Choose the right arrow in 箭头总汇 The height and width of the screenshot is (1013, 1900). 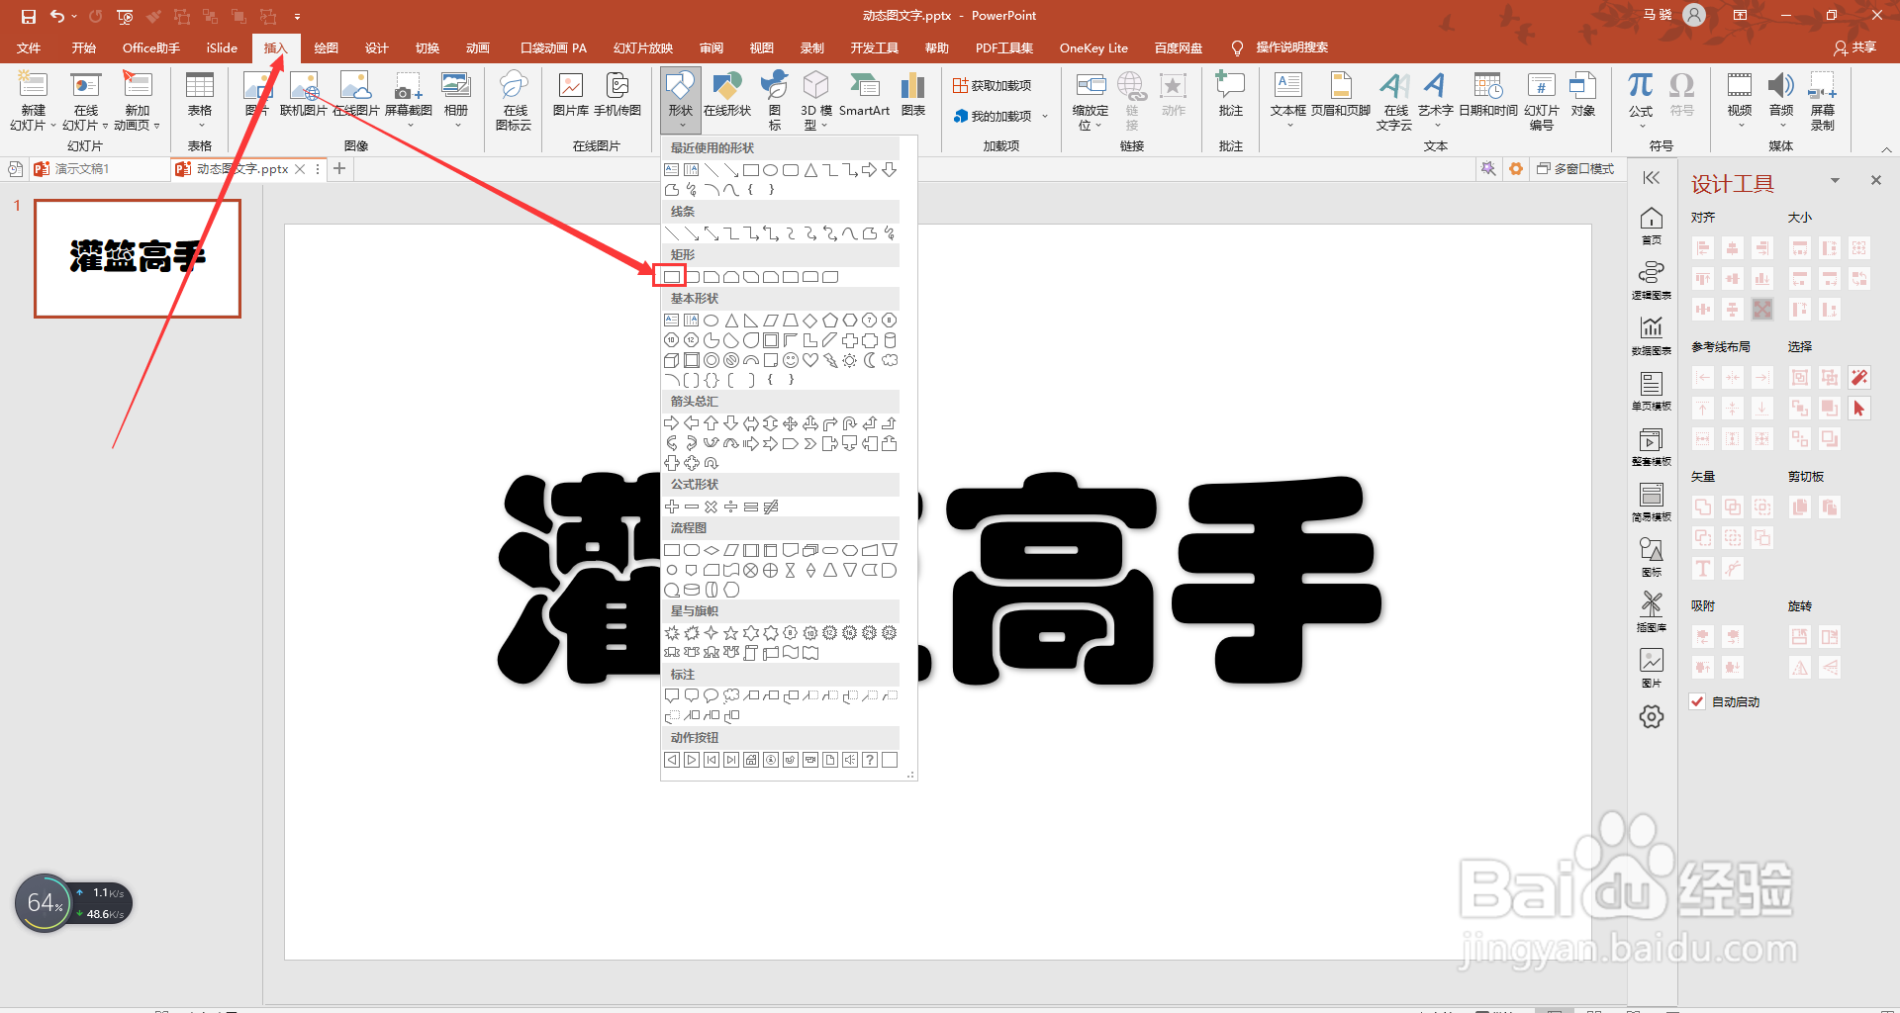(672, 423)
